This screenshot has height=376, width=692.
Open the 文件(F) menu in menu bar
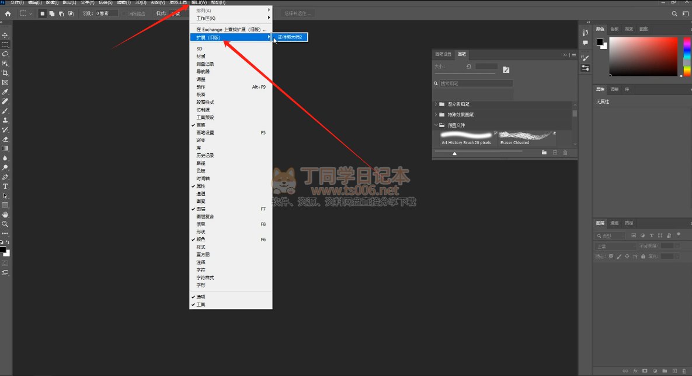(17, 3)
